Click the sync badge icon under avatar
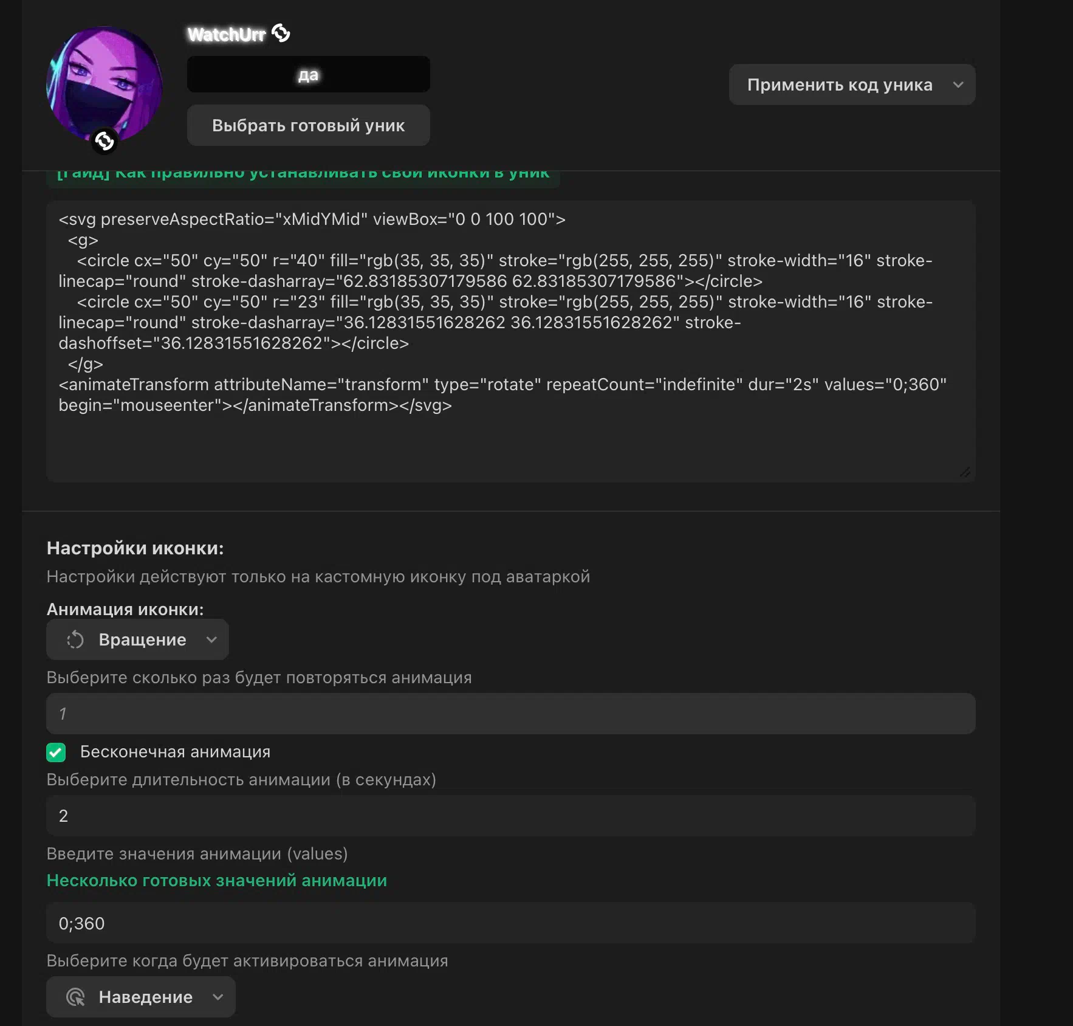Viewport: 1073px width, 1026px height. coord(105,142)
